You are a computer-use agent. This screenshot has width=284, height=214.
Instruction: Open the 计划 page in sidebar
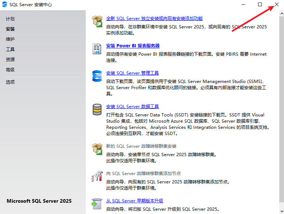[x=10, y=19]
